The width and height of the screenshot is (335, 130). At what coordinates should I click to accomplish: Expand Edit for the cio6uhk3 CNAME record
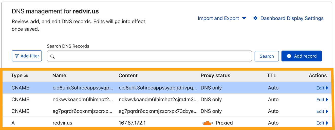(322, 88)
